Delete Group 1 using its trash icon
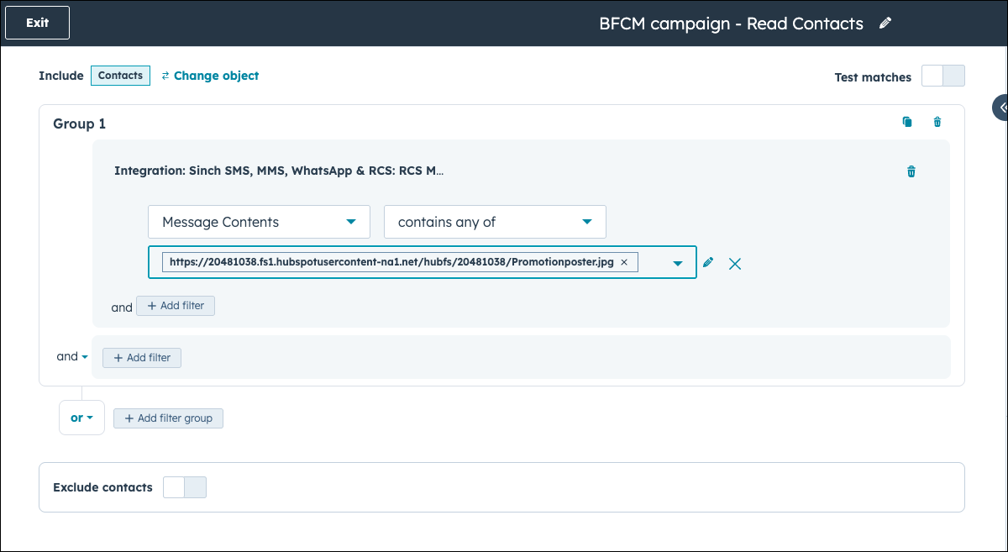The image size is (1008, 552). [937, 122]
